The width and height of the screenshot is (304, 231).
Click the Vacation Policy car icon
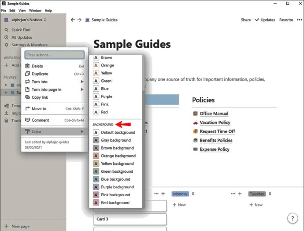(196, 123)
